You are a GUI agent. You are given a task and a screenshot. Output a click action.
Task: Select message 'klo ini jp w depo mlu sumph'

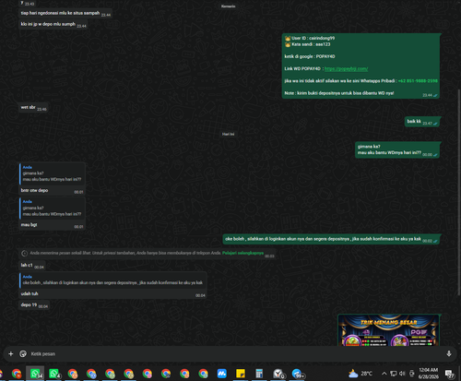point(48,24)
